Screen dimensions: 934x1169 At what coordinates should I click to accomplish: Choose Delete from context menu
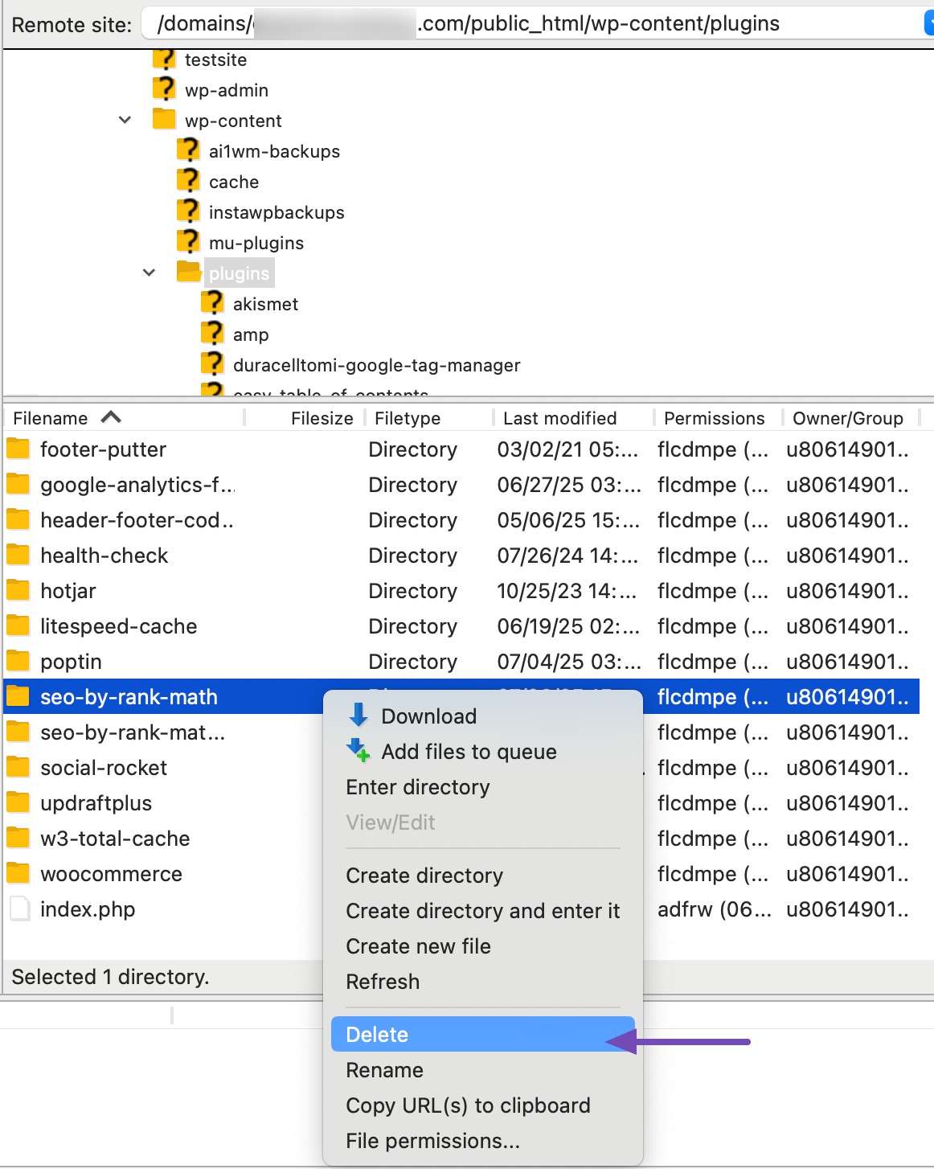pyautogui.click(x=482, y=1034)
